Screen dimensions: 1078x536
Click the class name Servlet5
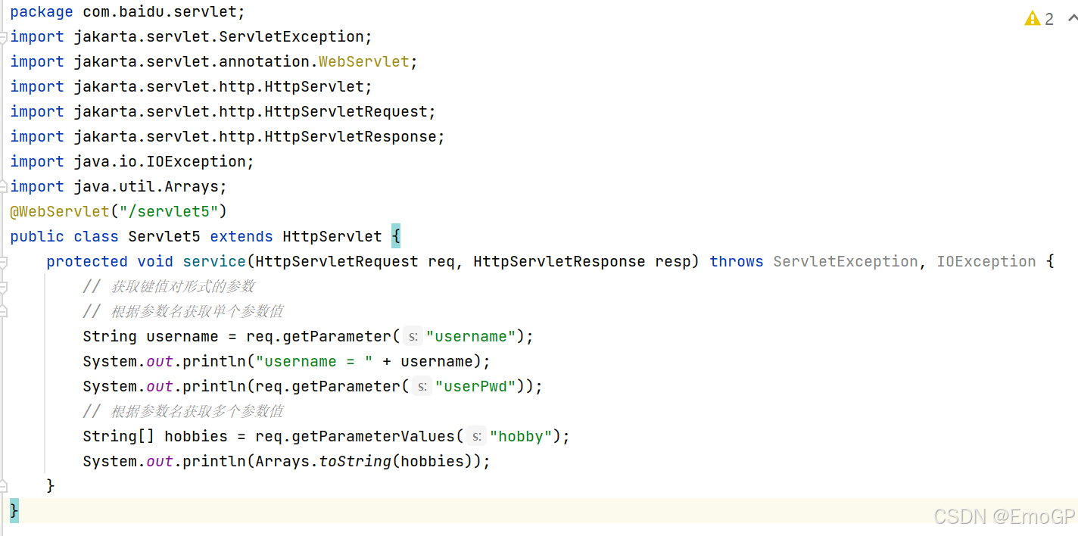tap(164, 236)
